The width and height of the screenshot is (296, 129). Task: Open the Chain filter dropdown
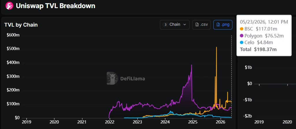coord(175,25)
